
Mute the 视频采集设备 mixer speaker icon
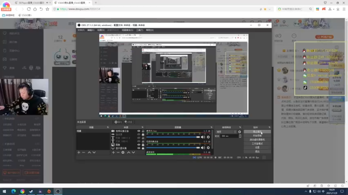pos(203,148)
